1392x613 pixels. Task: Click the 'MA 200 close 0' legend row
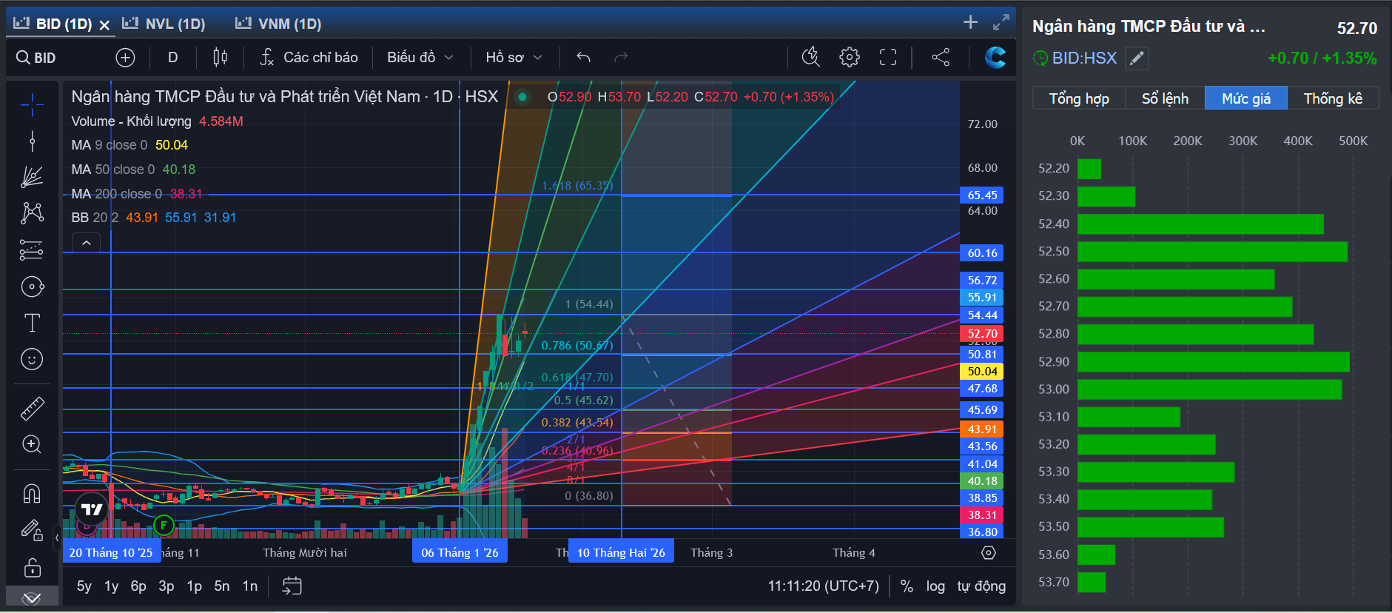click(137, 194)
